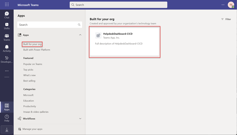Click the Filter lines icon
This screenshot has width=237, height=135.
pos(222,19)
